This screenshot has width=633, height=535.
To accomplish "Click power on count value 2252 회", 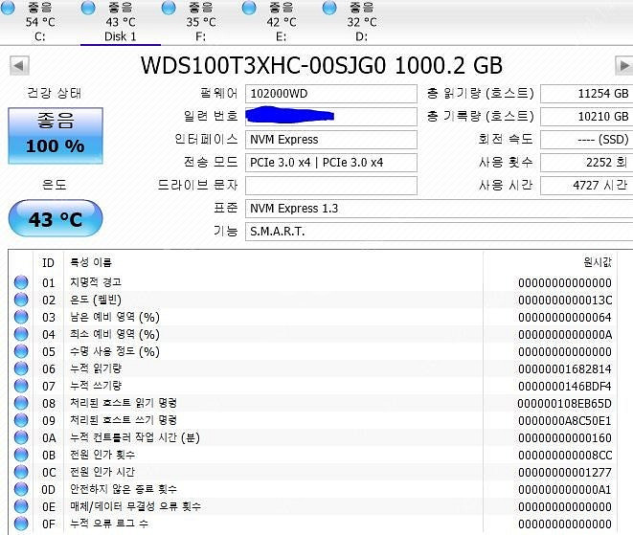I will (587, 163).
